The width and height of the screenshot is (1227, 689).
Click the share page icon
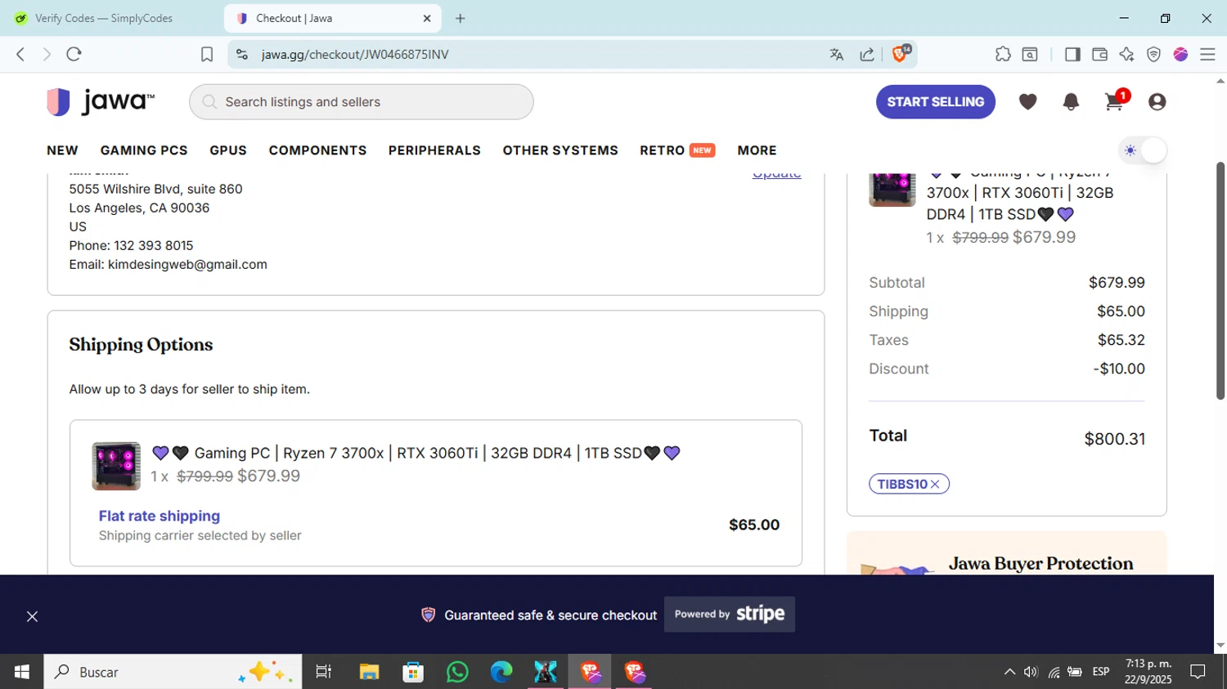coord(867,54)
